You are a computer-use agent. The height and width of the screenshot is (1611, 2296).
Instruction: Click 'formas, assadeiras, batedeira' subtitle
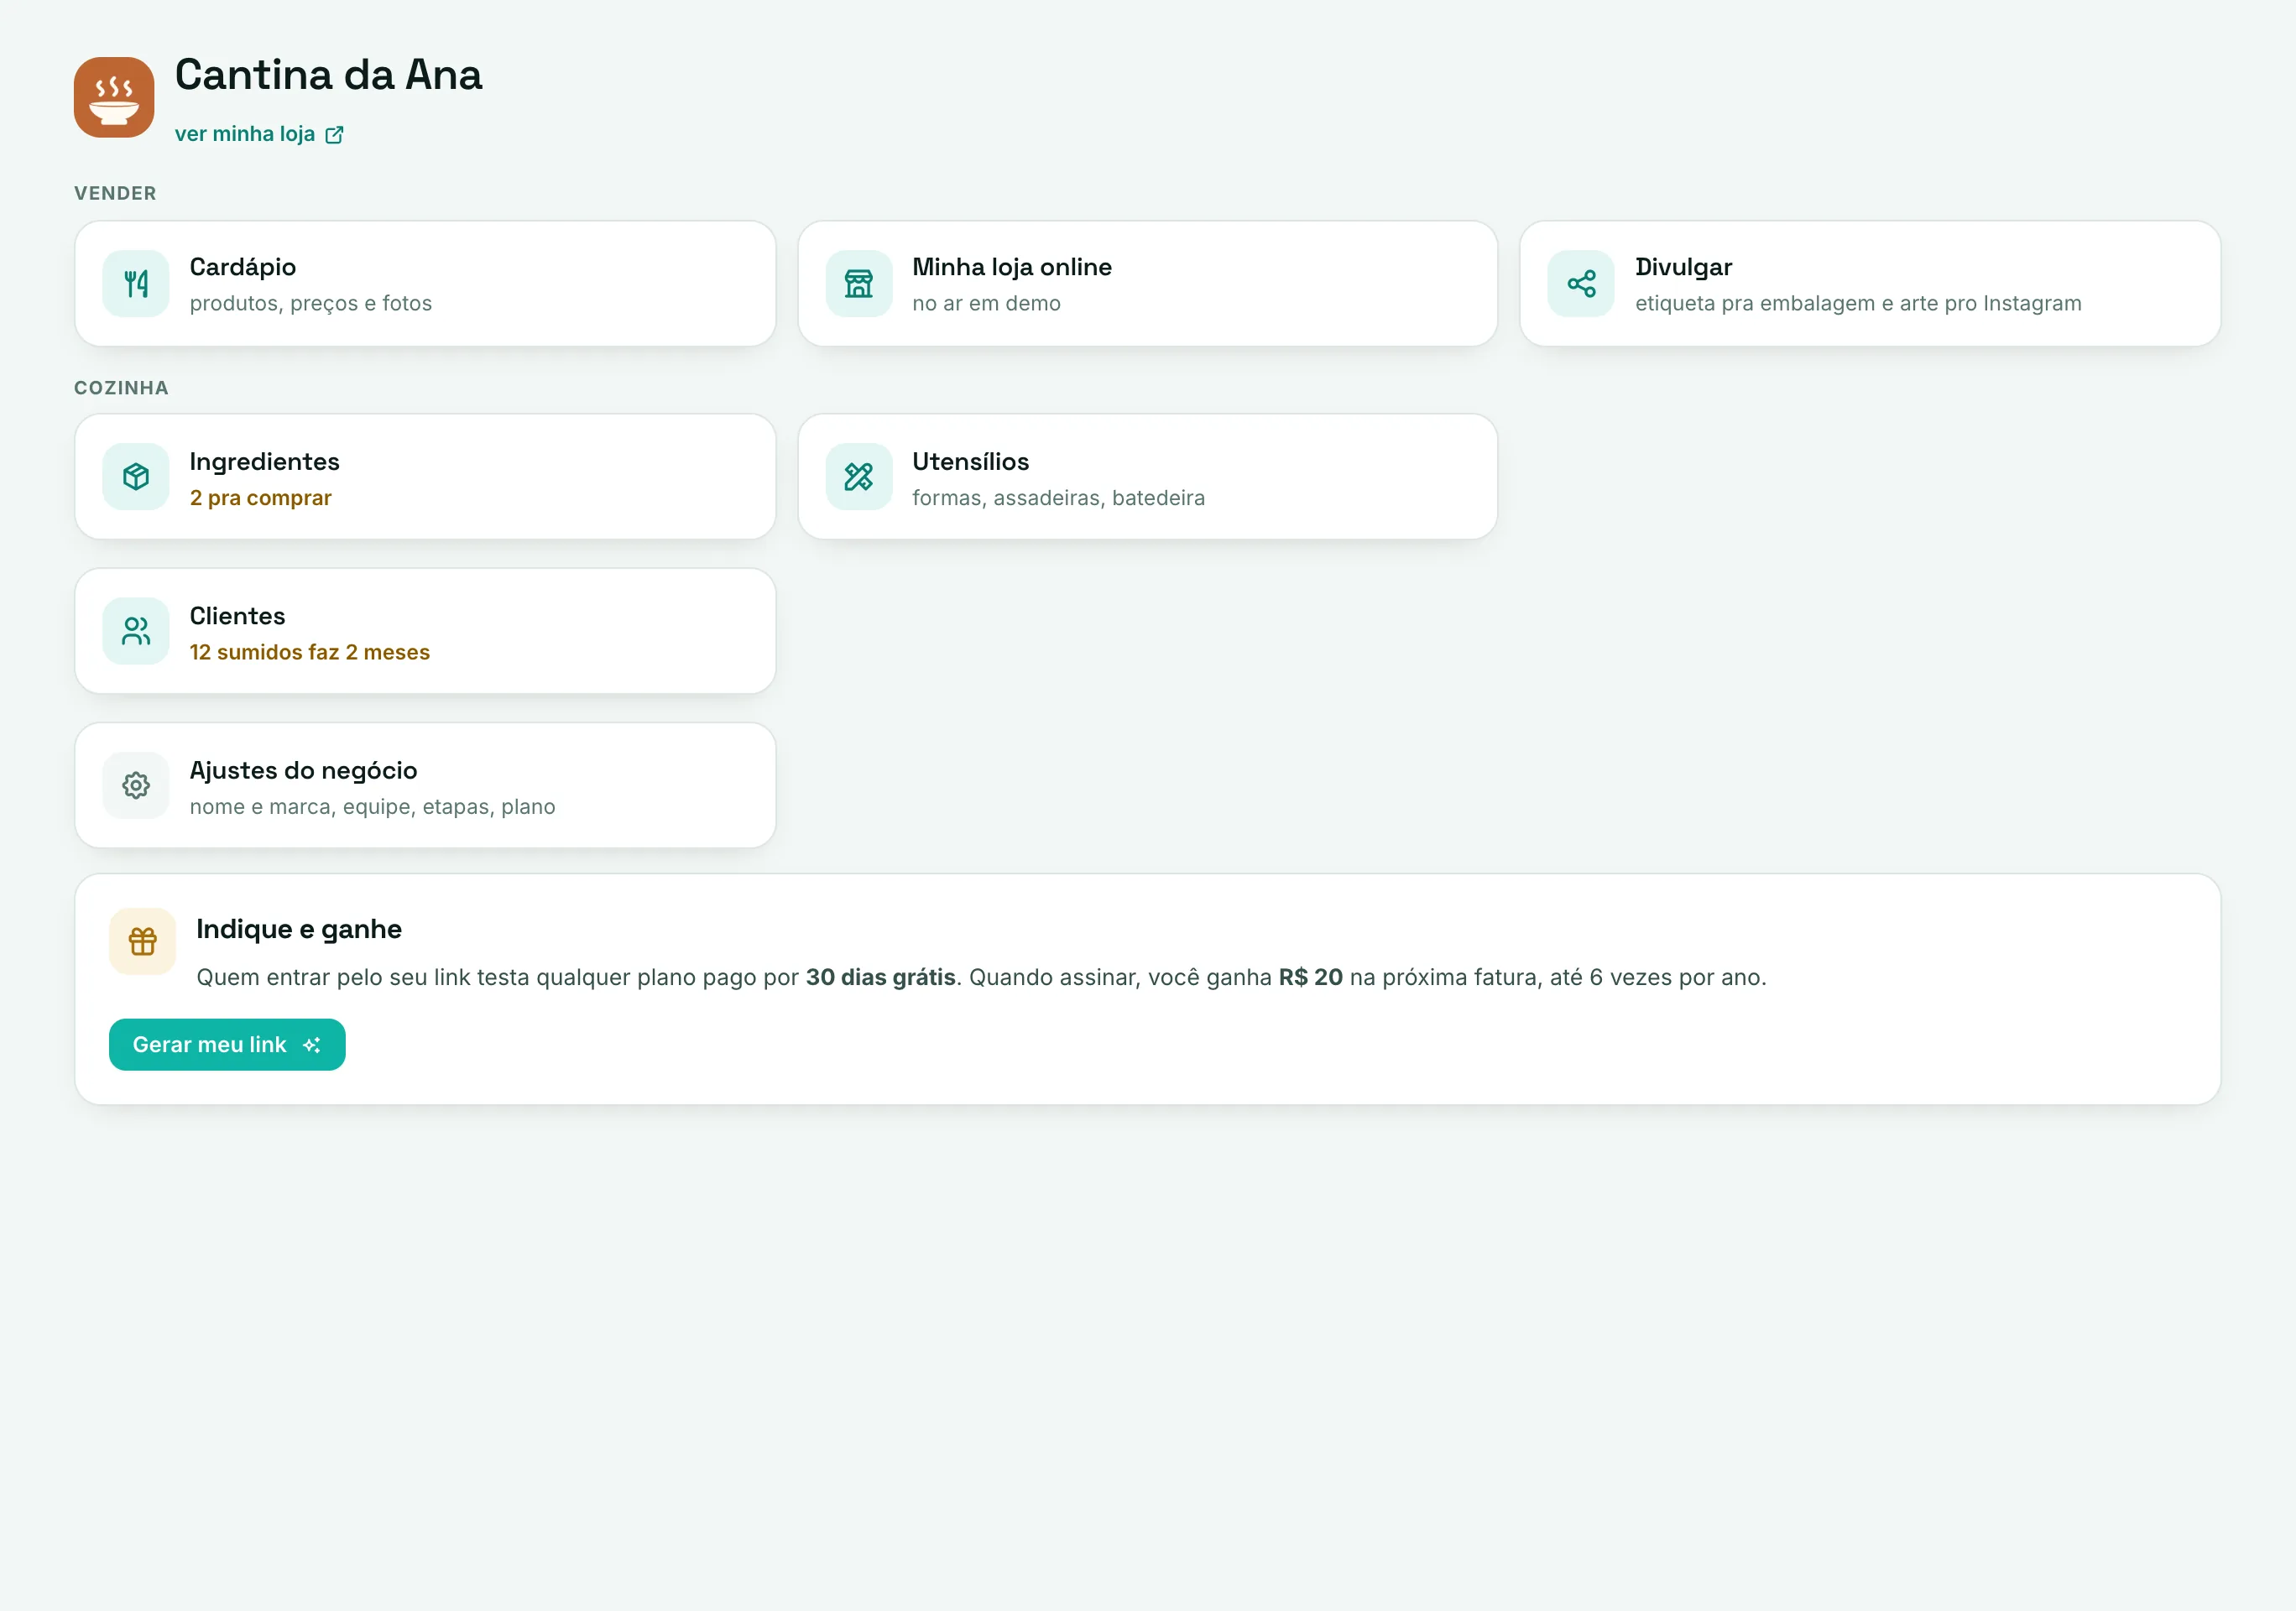(1059, 498)
